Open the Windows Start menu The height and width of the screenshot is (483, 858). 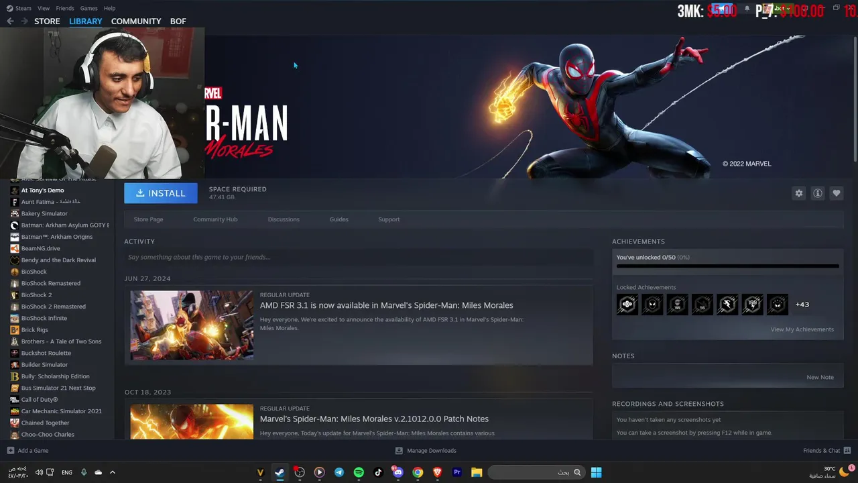[x=596, y=472]
